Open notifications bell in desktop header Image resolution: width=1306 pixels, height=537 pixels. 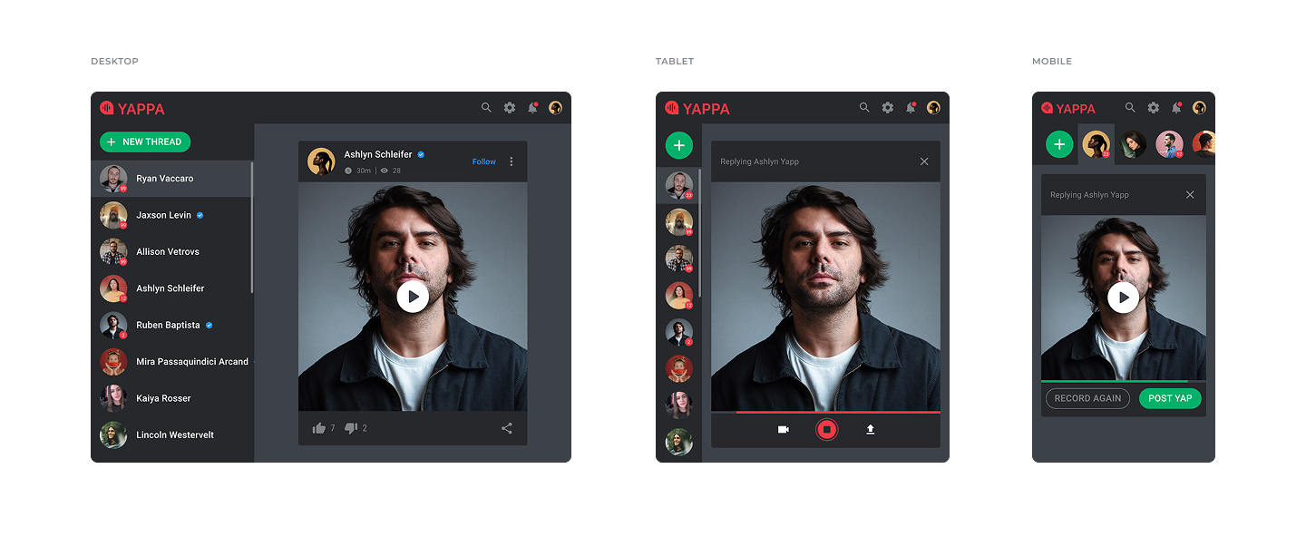(533, 108)
